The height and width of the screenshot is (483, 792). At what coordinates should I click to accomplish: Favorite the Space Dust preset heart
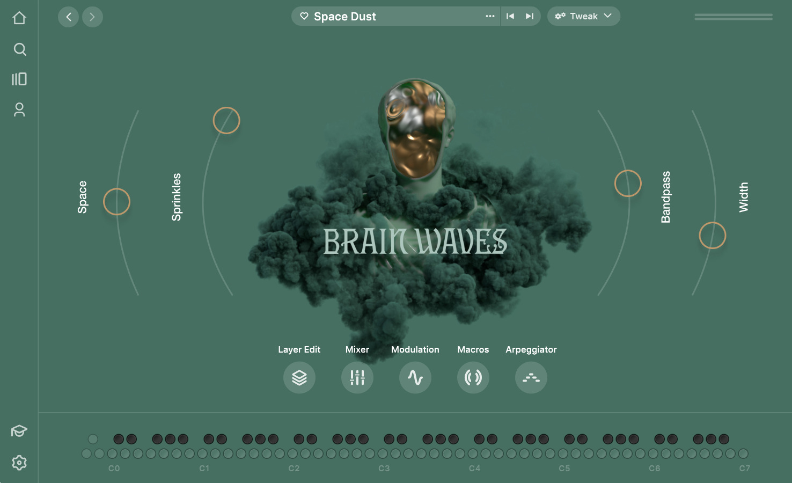304,16
